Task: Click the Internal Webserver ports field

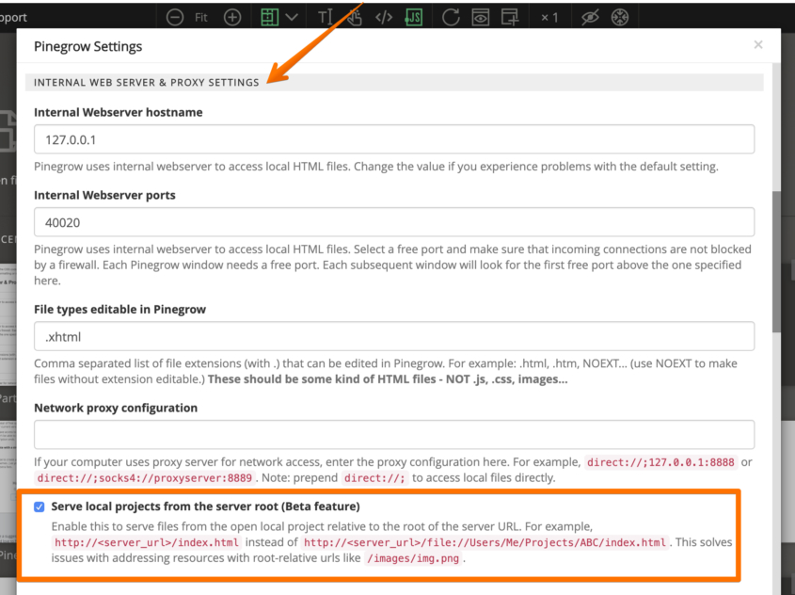Action: [x=394, y=221]
